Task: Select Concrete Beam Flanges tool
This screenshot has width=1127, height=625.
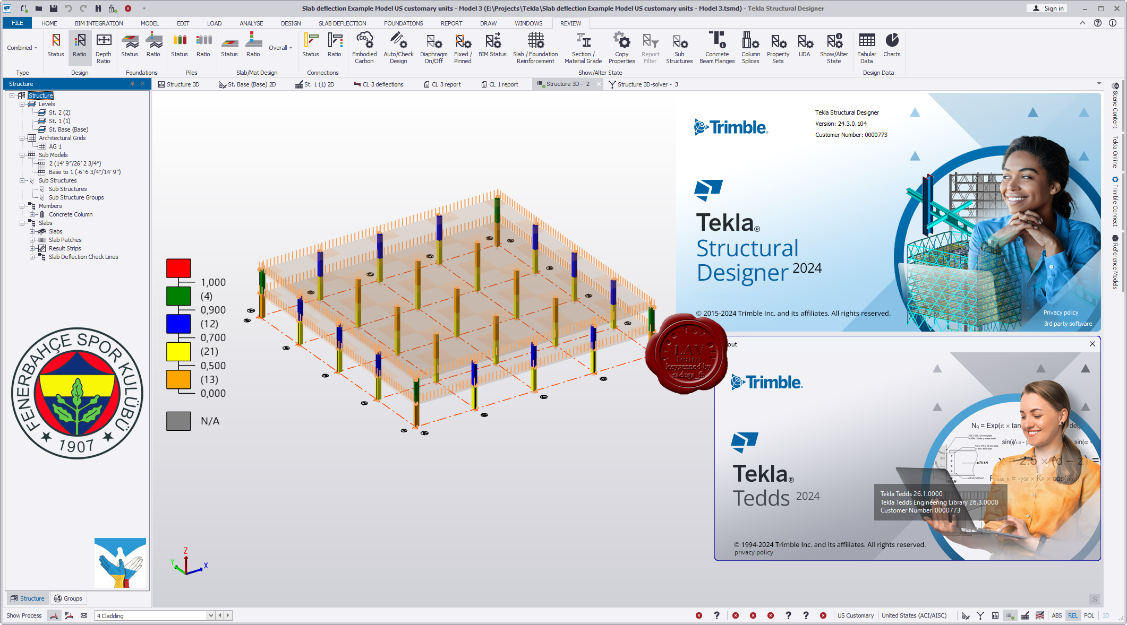Action: pos(717,48)
